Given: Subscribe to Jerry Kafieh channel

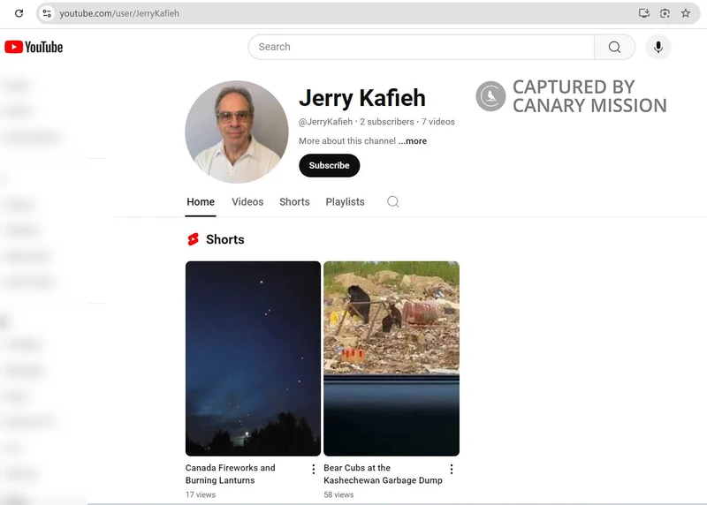Looking at the screenshot, I should [329, 165].
